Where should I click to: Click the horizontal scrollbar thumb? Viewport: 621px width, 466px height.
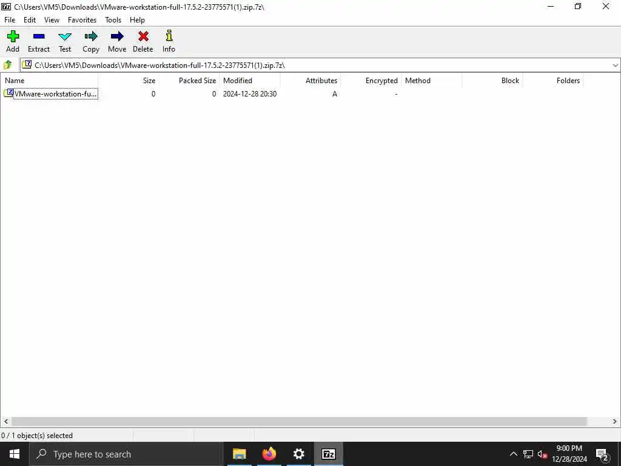pyautogui.click(x=299, y=421)
